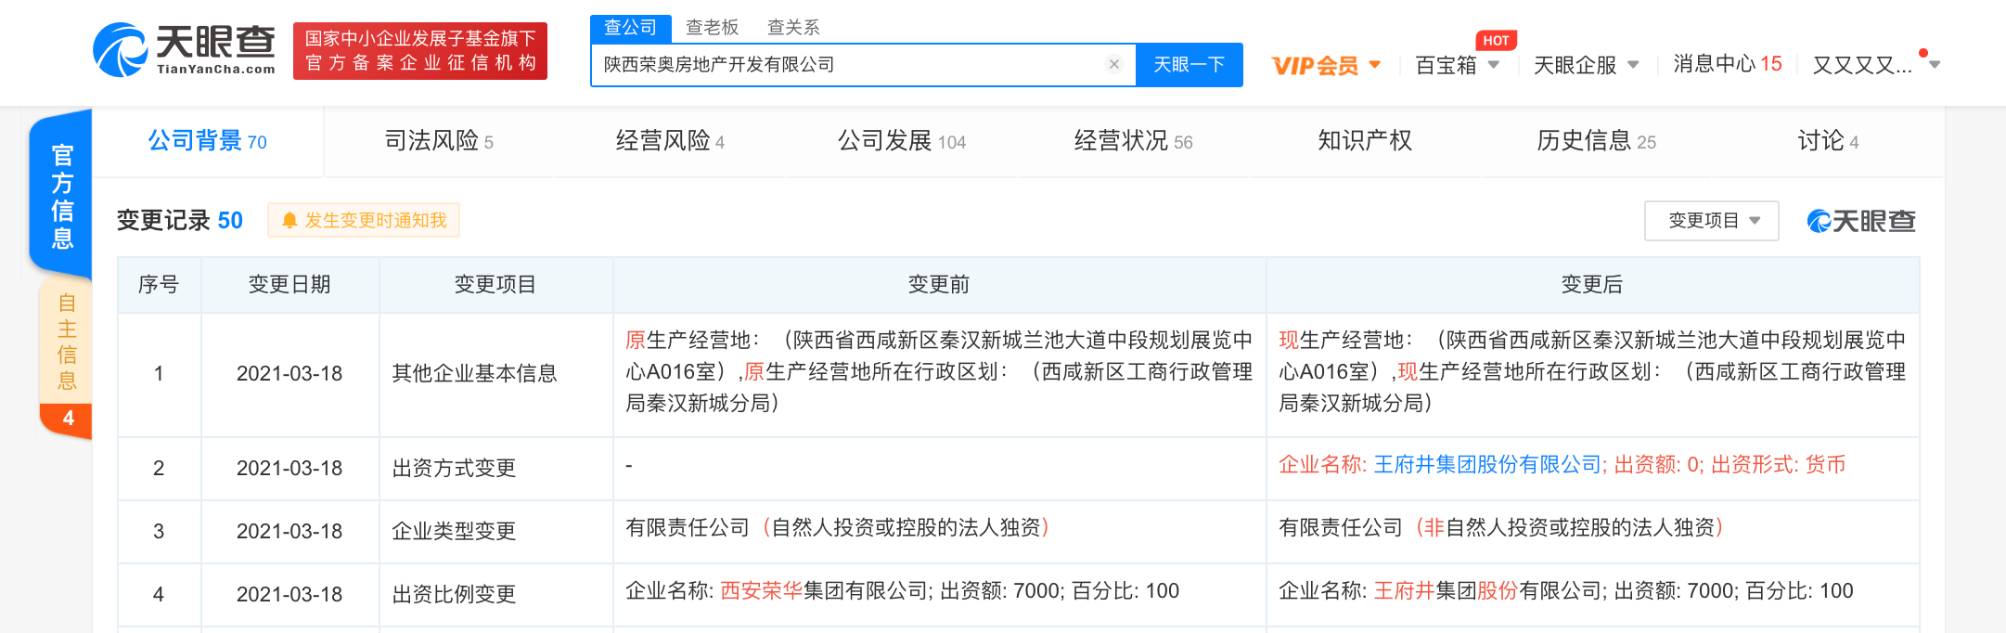The height and width of the screenshot is (633, 2006).
Task: Click the 序号 column header
Action: (x=159, y=285)
